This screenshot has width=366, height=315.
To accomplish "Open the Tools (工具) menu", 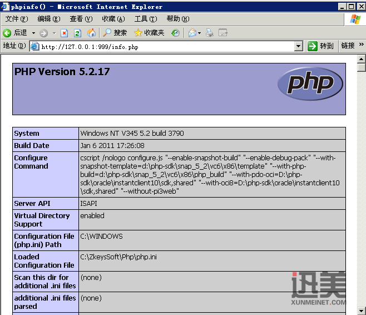I will (145, 19).
